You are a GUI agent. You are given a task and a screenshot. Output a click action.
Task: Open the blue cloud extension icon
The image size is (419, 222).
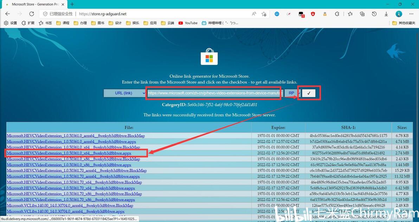pyautogui.click(x=277, y=14)
